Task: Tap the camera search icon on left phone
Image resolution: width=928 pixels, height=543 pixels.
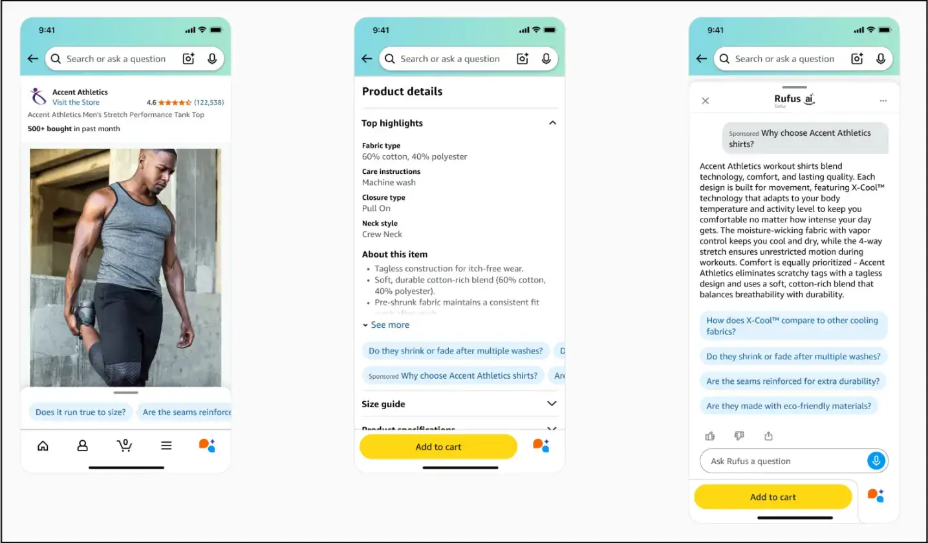Action: [x=188, y=59]
